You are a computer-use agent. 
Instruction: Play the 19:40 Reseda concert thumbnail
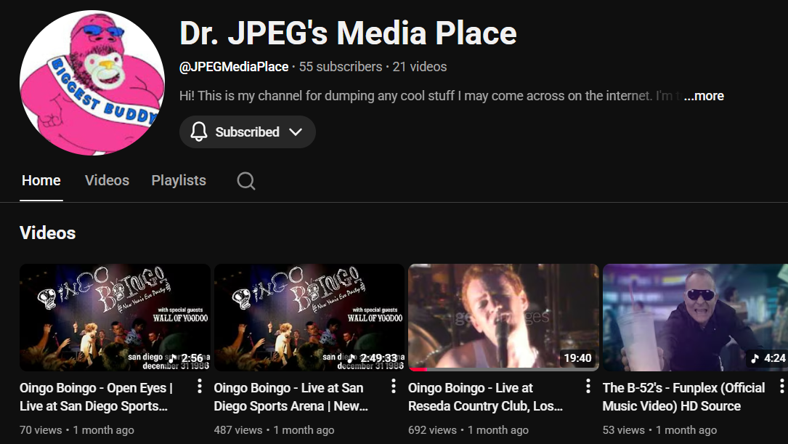503,316
